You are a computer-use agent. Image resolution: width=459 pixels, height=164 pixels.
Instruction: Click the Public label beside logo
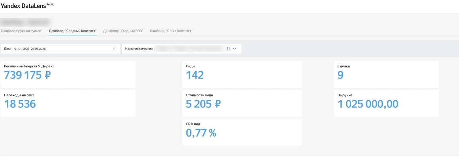(x=50, y=4)
